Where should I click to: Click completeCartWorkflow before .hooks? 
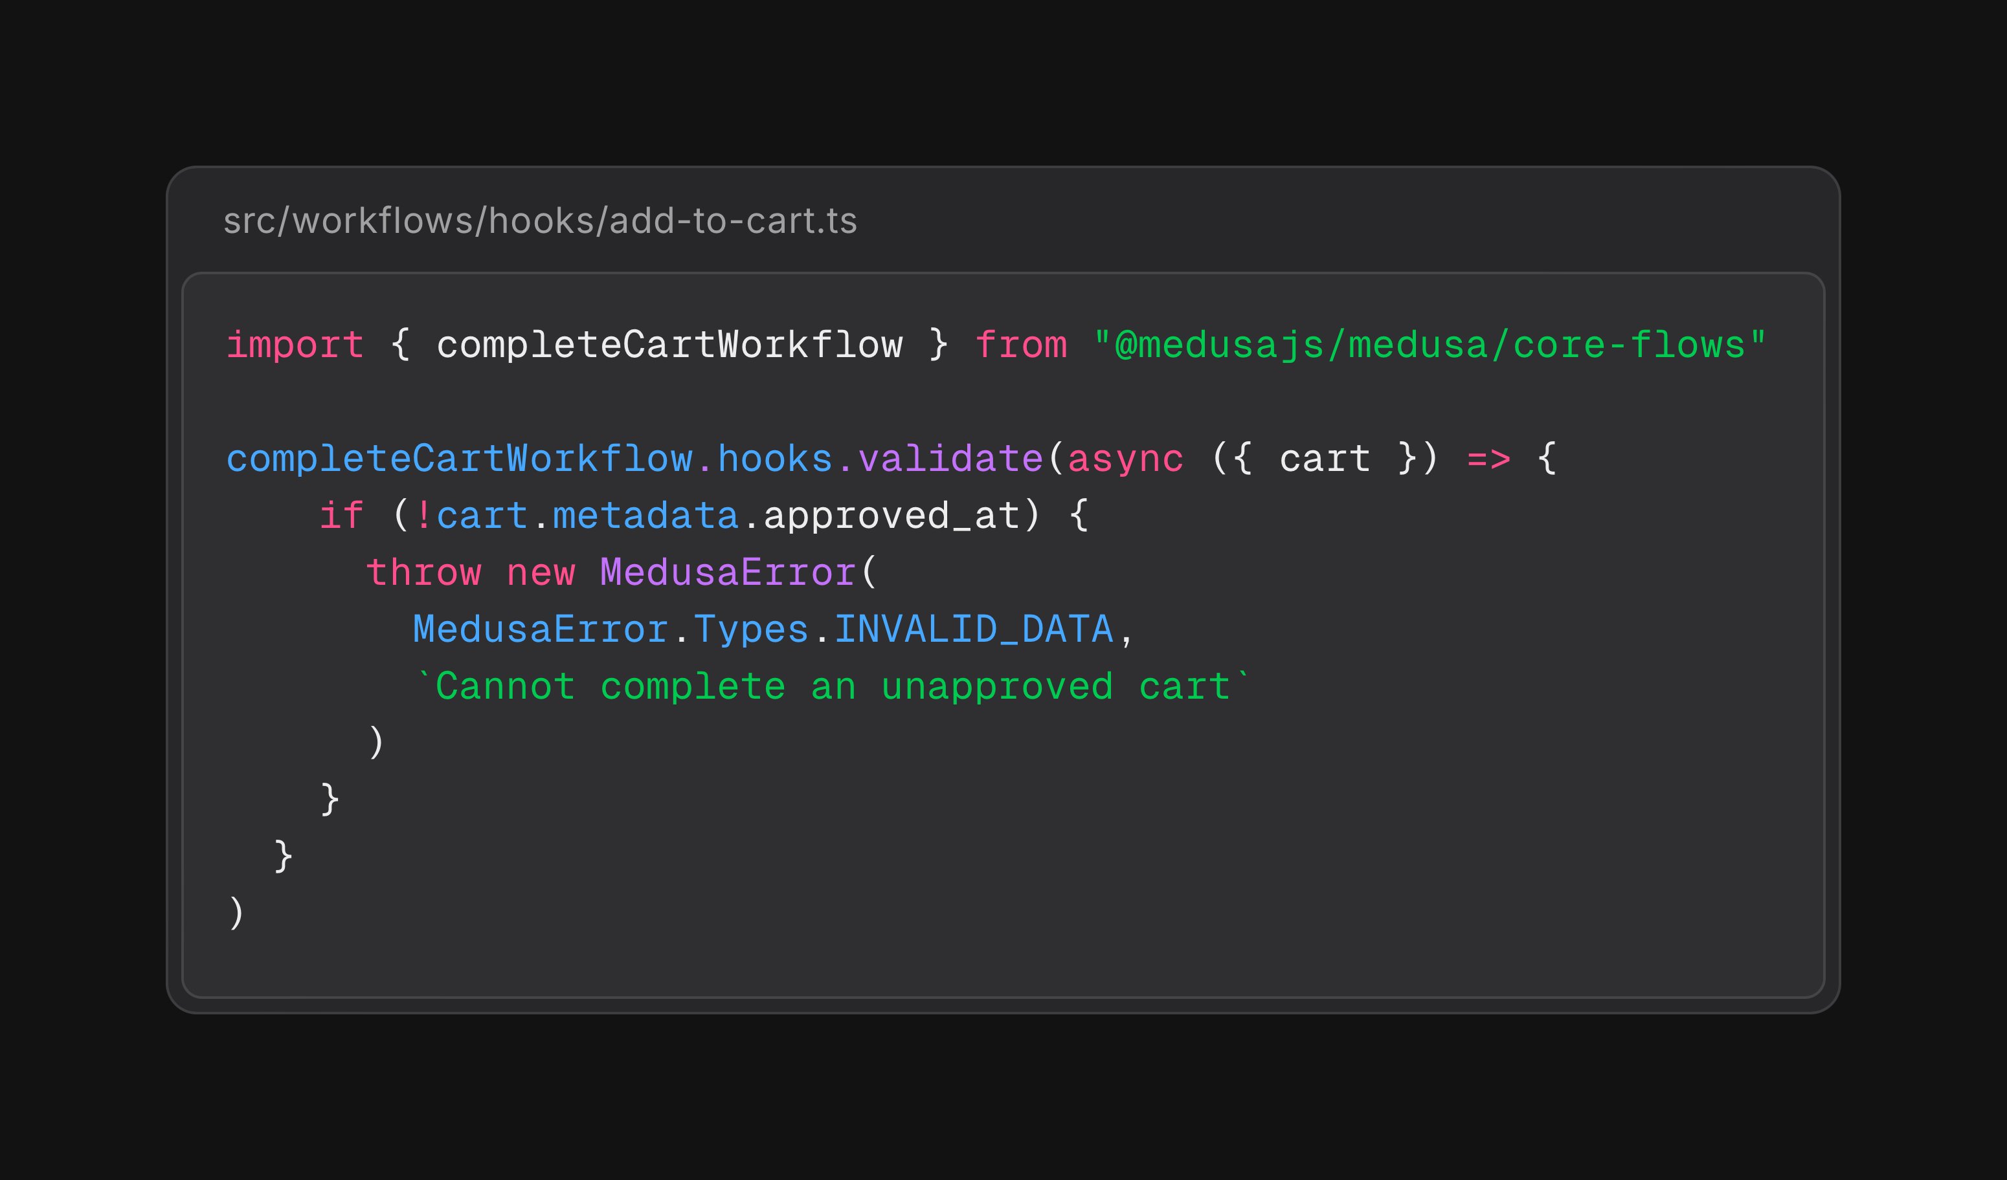460,459
